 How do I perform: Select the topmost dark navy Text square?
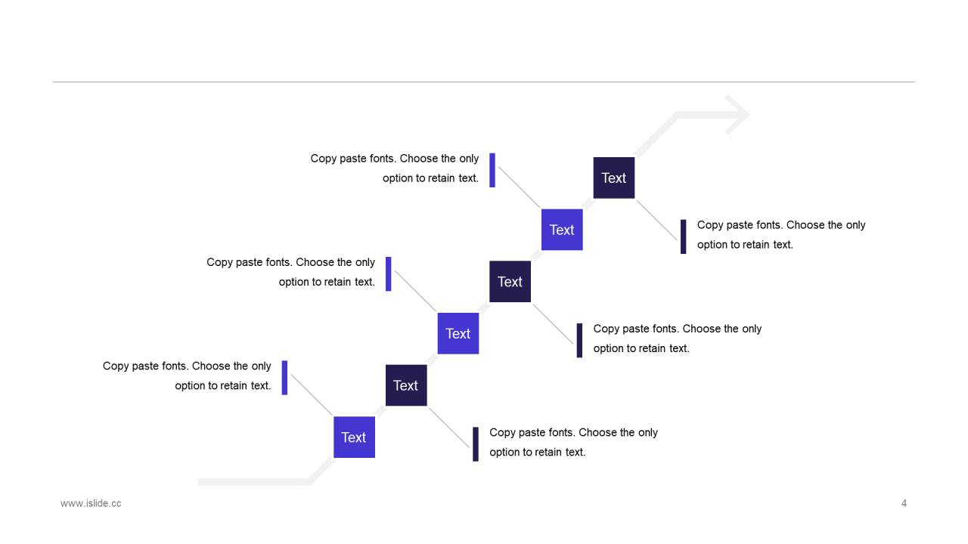click(613, 178)
